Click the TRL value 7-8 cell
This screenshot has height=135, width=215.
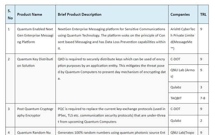tap(203, 98)
